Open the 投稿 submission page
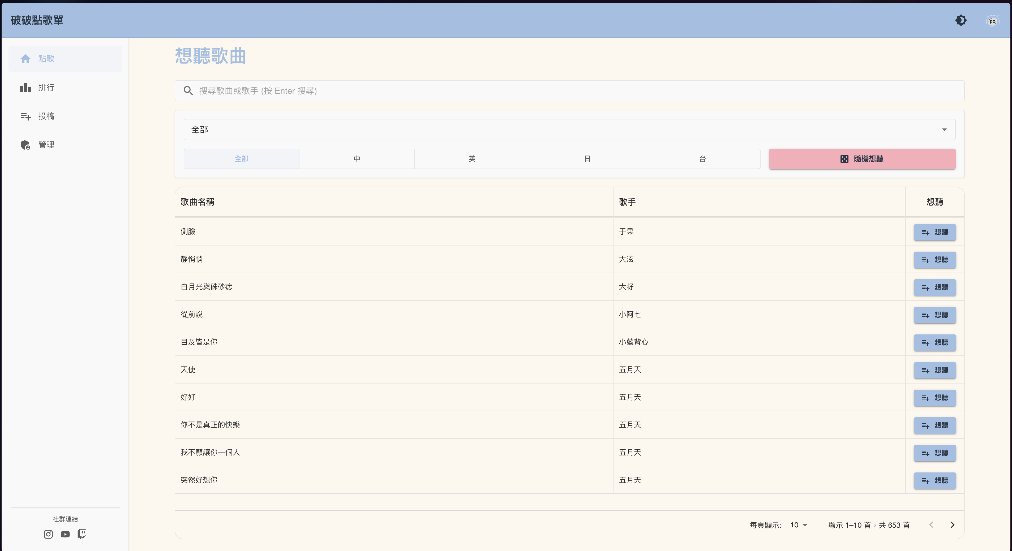Viewport: 1012px width, 551px height. click(46, 116)
